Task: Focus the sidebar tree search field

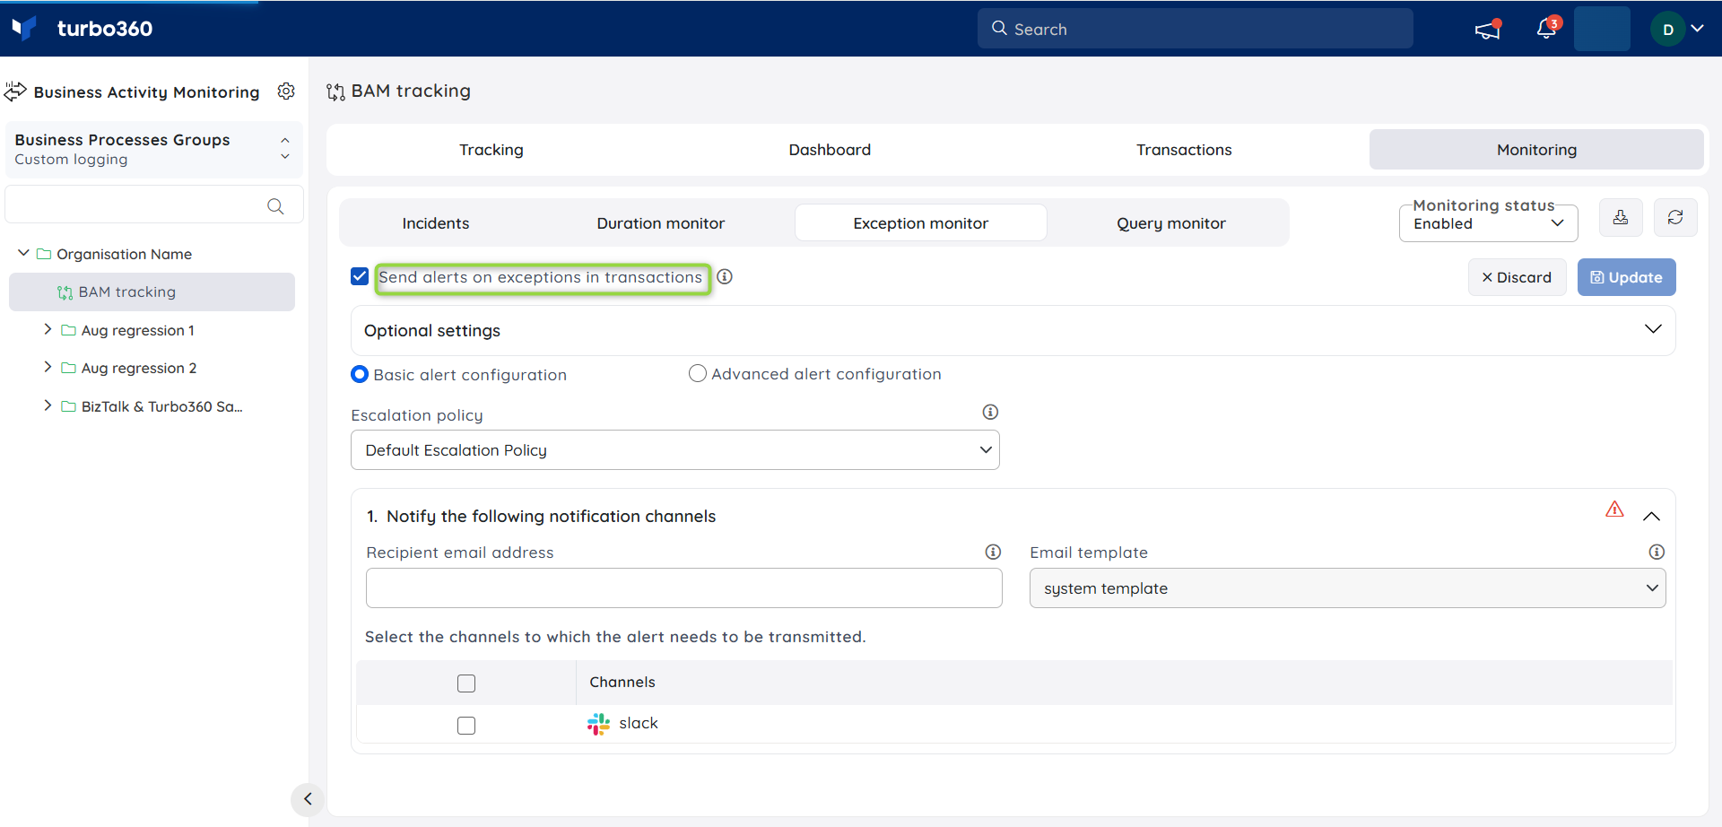Action: 153,205
